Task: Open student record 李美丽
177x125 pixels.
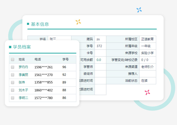Action: [x=23, y=75]
